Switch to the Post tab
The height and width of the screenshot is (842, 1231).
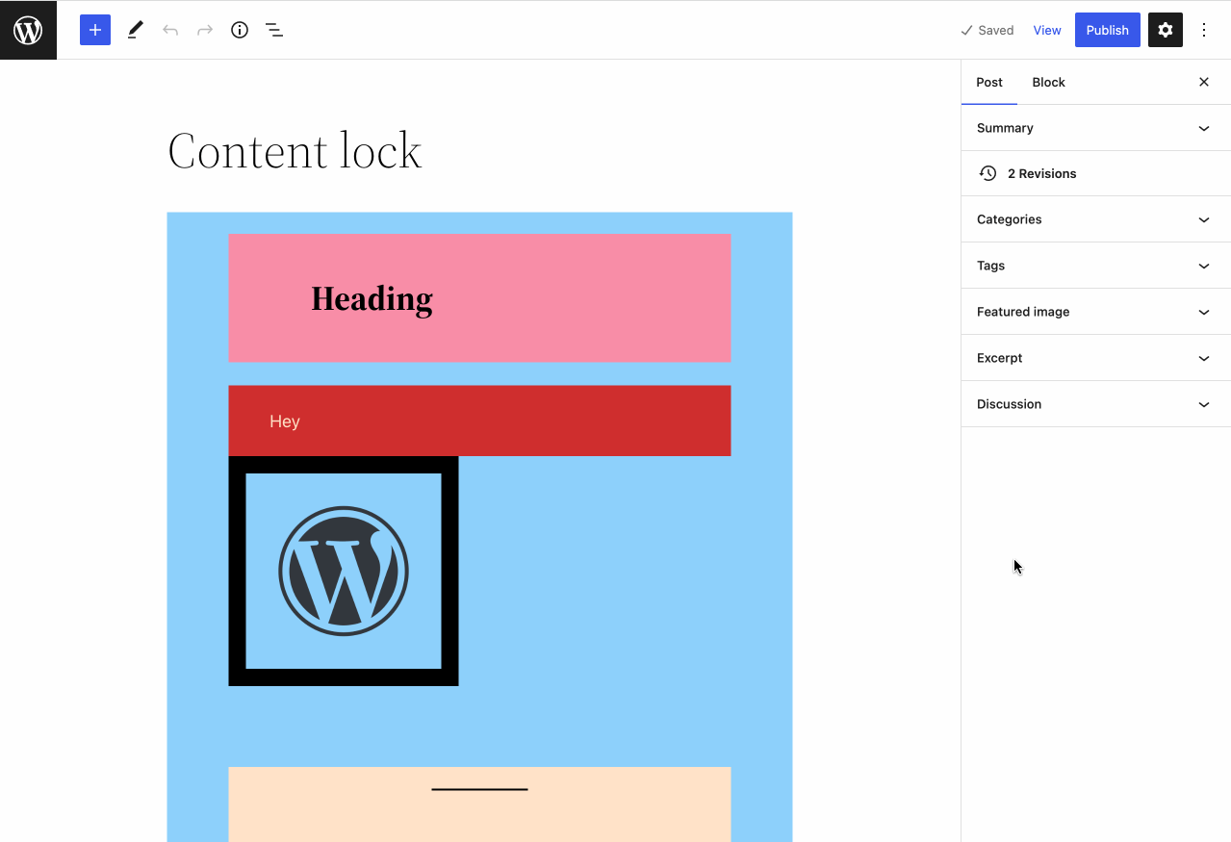pyautogui.click(x=989, y=82)
